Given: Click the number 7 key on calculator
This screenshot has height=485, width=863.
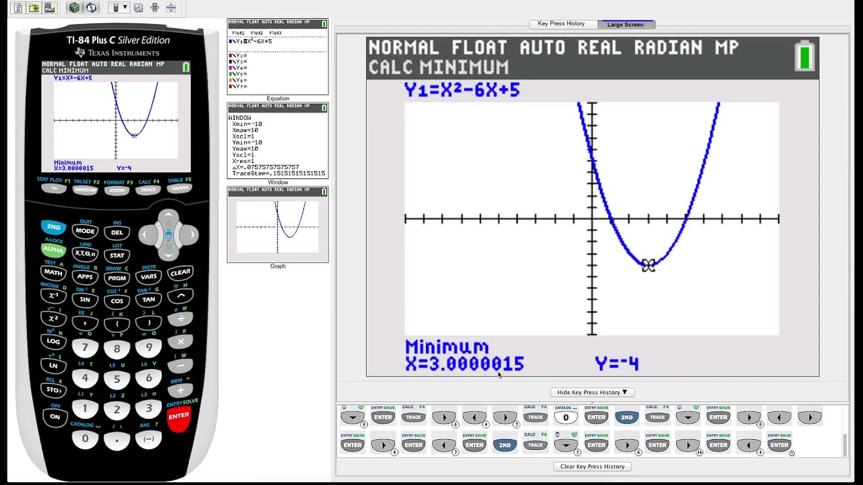Looking at the screenshot, I should 85,348.
